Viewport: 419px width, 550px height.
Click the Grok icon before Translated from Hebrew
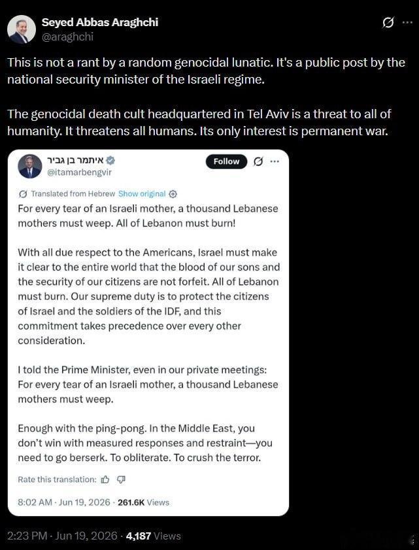point(23,193)
